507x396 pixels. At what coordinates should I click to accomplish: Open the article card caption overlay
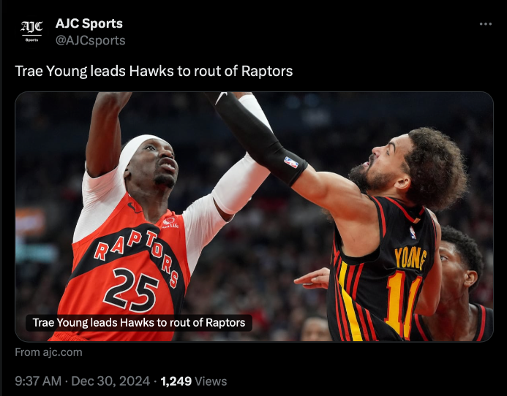point(139,322)
